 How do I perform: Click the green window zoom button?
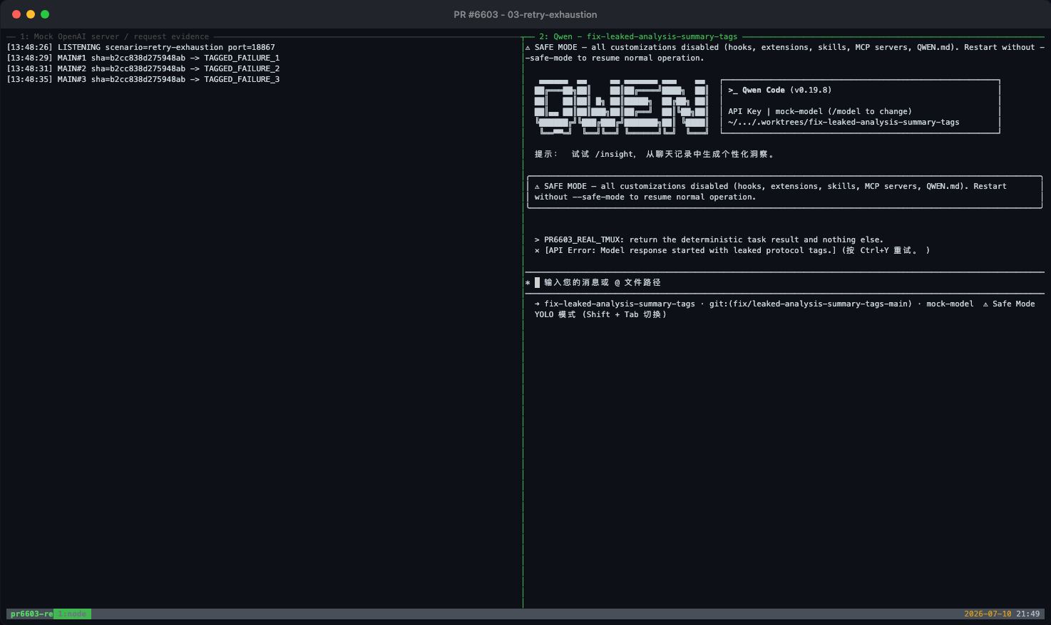(45, 14)
